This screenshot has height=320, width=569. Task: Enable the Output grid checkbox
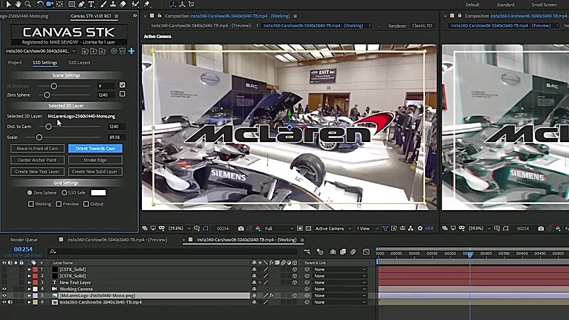[86, 204]
